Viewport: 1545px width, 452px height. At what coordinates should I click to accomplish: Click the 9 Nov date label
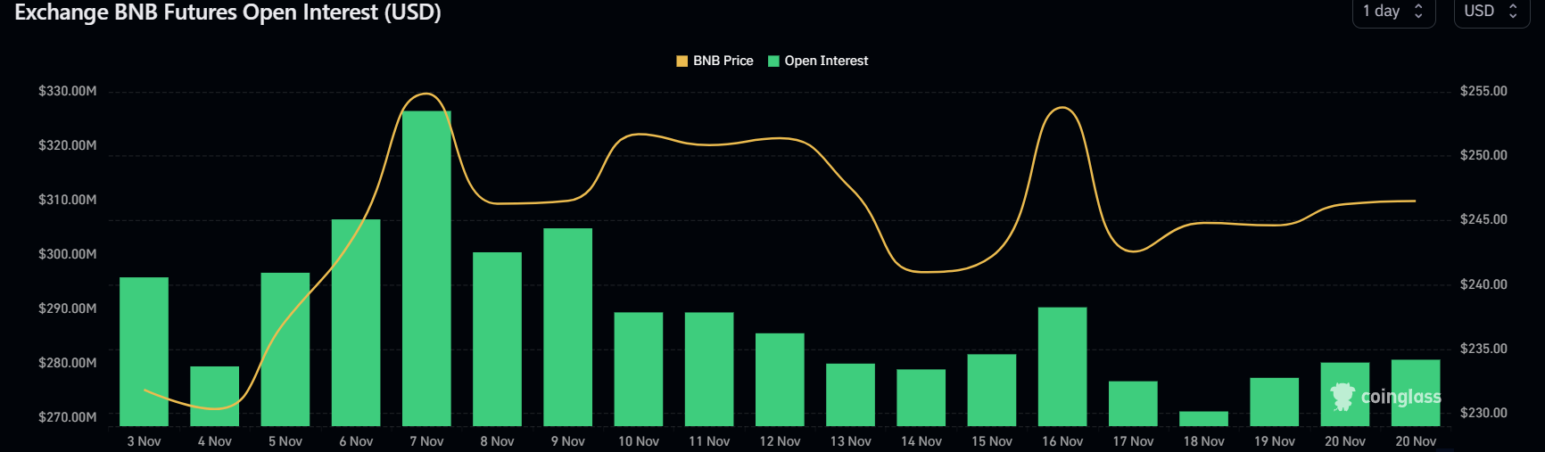tap(567, 441)
